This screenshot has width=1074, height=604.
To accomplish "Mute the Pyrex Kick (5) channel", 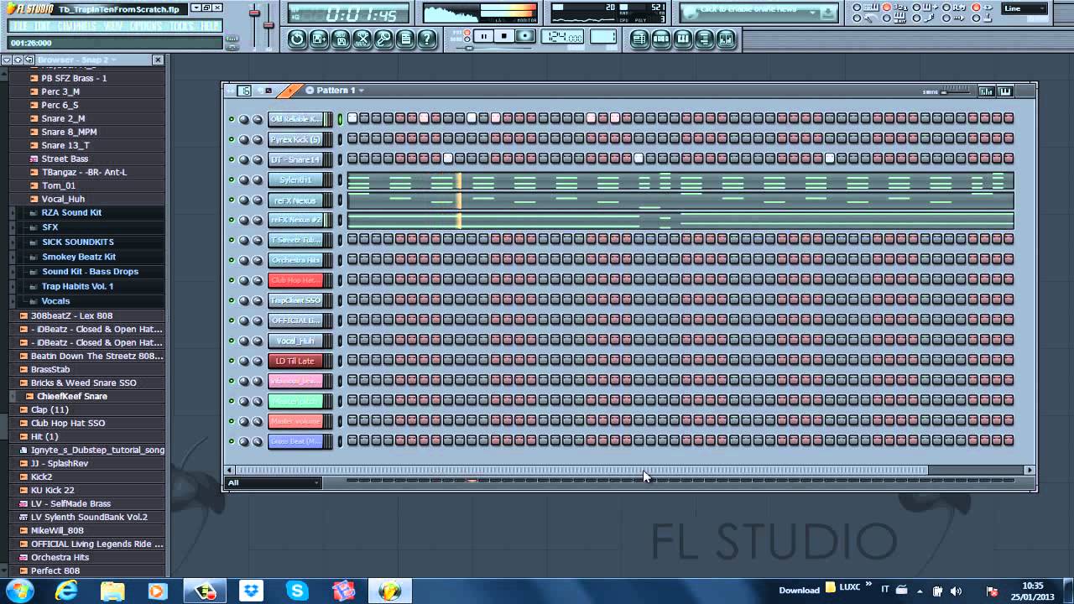I will click(x=232, y=139).
